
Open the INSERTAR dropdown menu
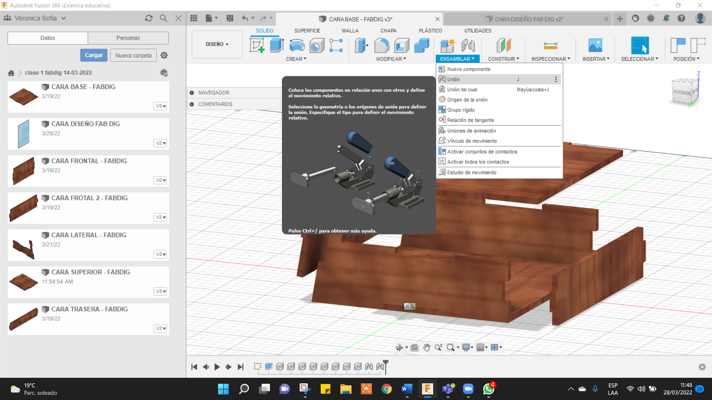click(x=596, y=59)
